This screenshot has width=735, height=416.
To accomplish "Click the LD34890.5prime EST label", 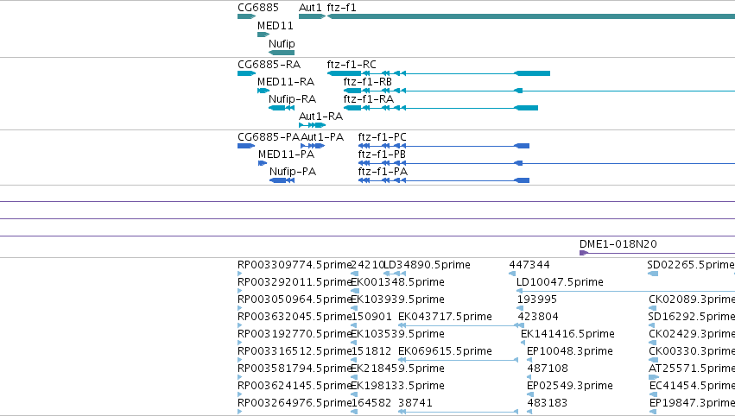I will point(427,265).
